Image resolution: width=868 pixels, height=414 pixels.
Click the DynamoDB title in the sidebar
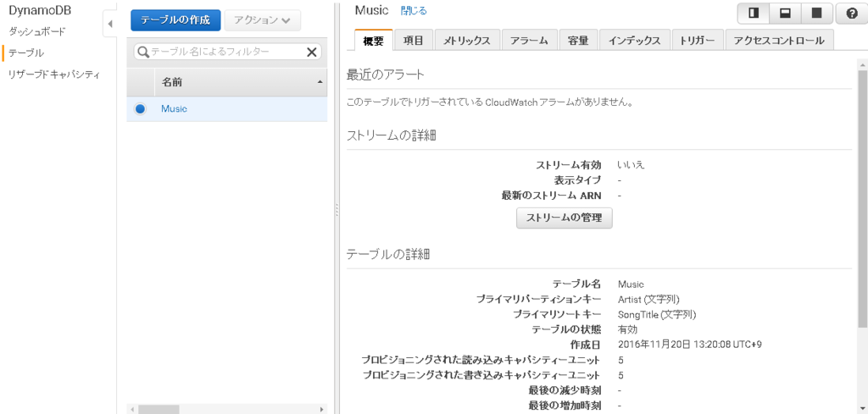coord(40,10)
